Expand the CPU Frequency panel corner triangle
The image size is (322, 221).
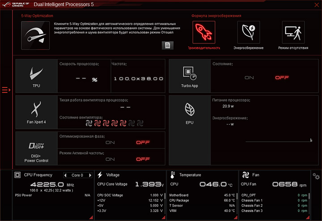coord(91,217)
